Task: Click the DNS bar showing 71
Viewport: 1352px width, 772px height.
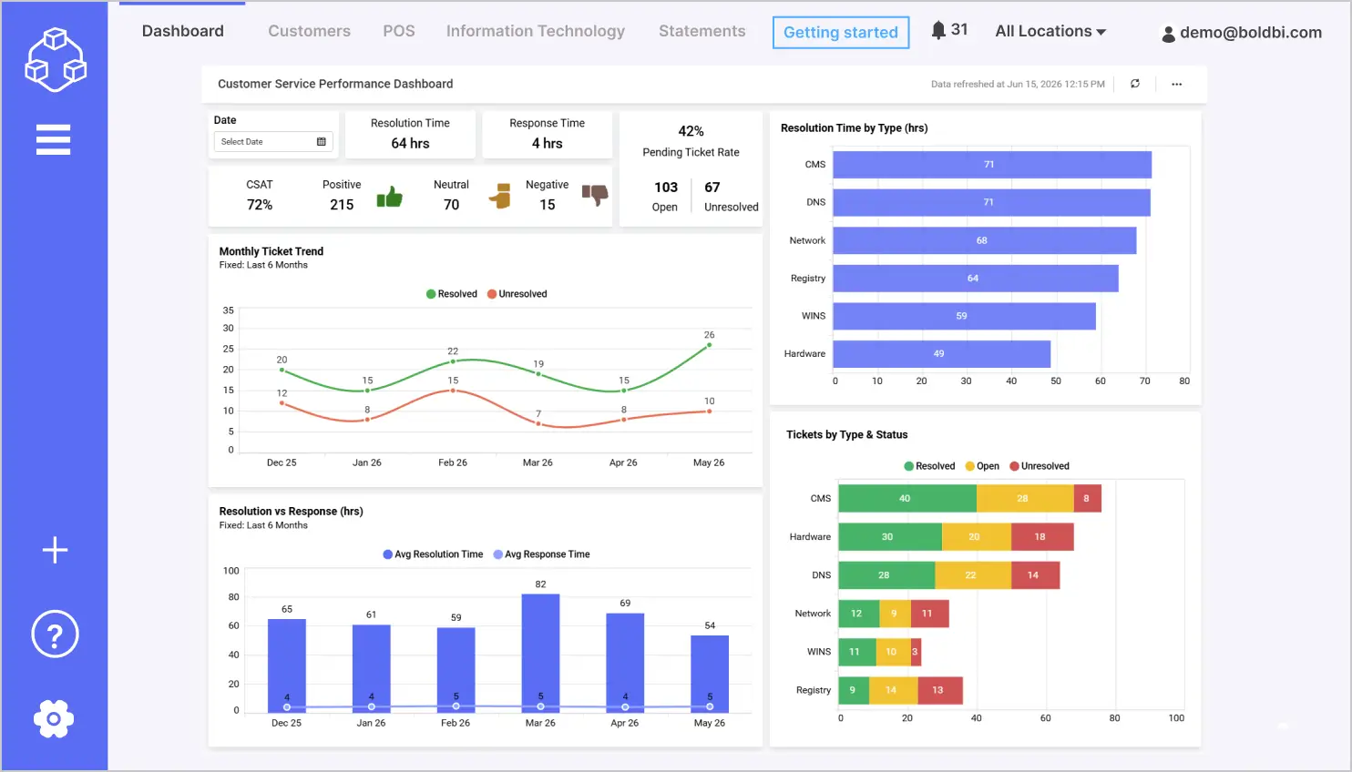Action: (x=992, y=202)
